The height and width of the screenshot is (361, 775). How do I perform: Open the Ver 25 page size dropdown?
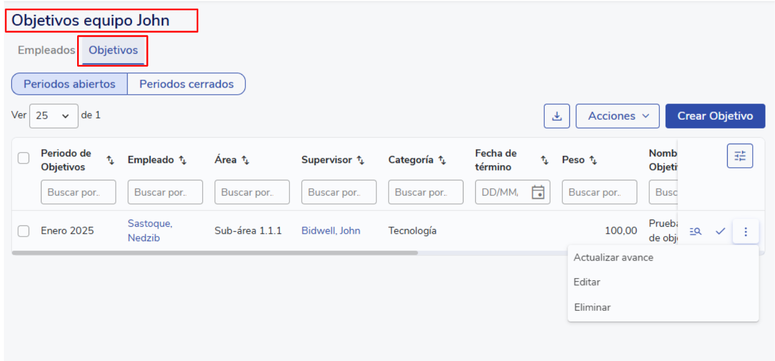(54, 116)
